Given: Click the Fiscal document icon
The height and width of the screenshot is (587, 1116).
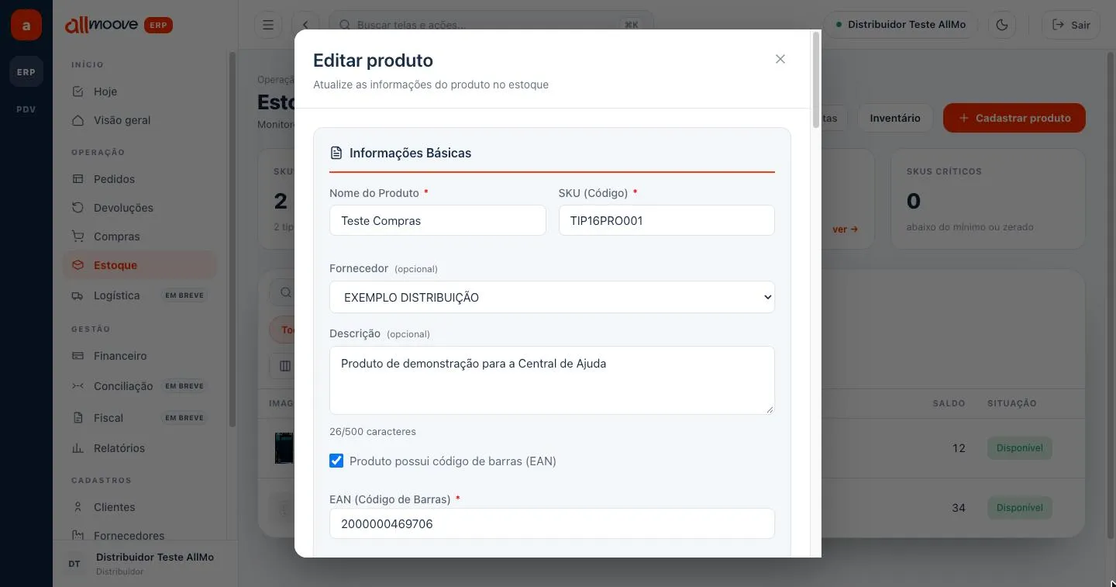Looking at the screenshot, I should pos(77,418).
